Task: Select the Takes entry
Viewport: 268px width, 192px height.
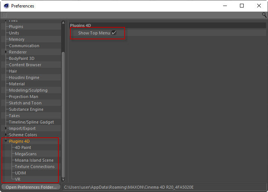Action: coord(14,116)
